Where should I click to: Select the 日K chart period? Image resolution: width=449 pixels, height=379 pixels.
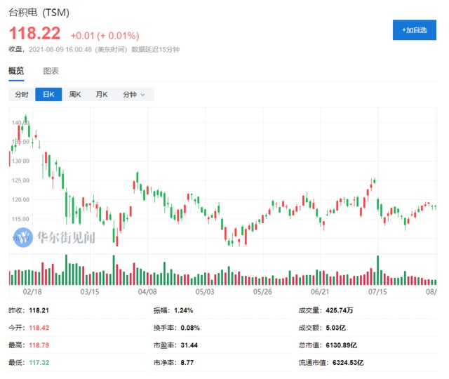pyautogui.click(x=48, y=95)
